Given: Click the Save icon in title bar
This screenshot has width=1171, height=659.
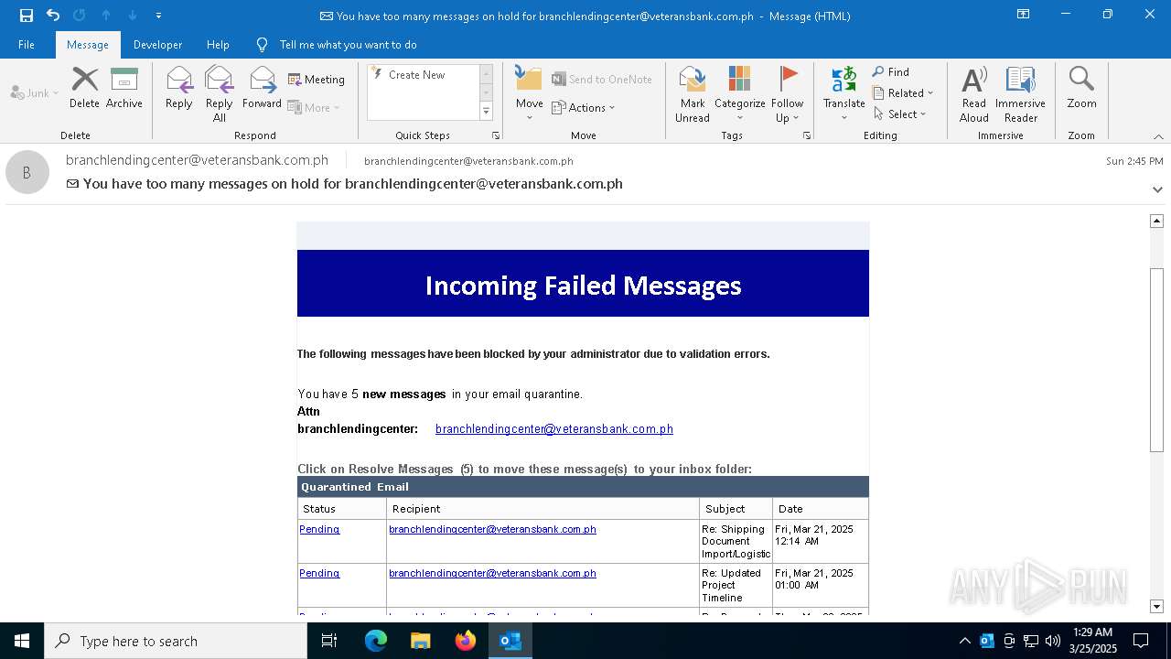Looking at the screenshot, I should pyautogui.click(x=27, y=16).
